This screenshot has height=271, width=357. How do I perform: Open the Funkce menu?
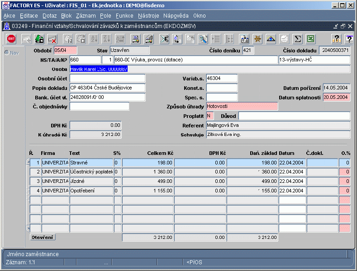tap(124, 16)
